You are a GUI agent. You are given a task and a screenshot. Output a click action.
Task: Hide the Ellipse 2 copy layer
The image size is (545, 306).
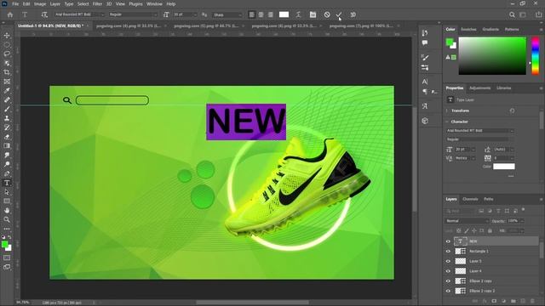(x=448, y=281)
